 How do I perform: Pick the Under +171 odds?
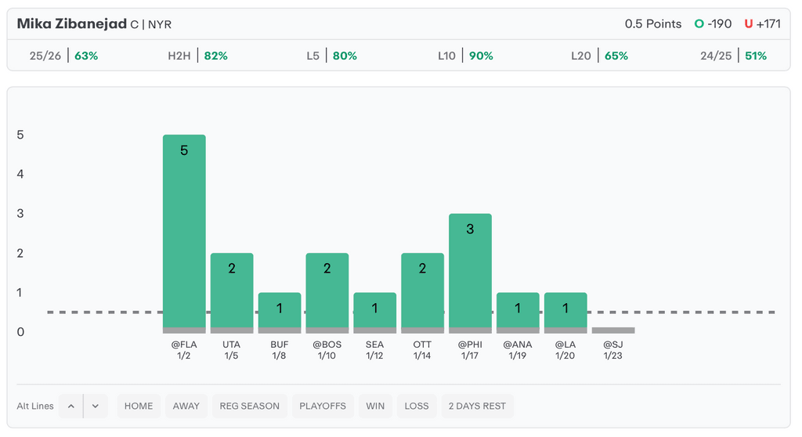click(763, 23)
